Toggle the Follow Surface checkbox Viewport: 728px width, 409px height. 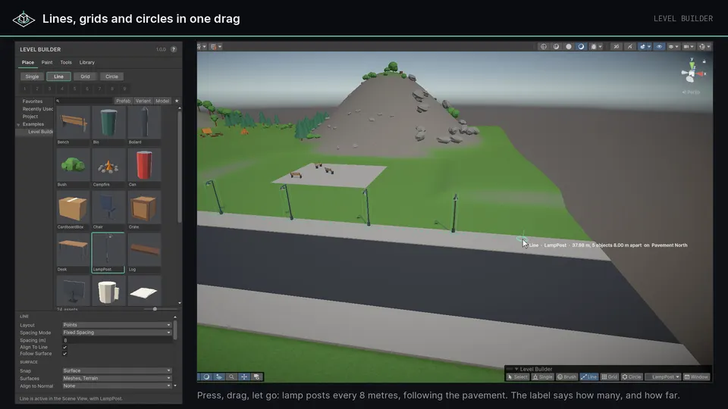tap(64, 354)
